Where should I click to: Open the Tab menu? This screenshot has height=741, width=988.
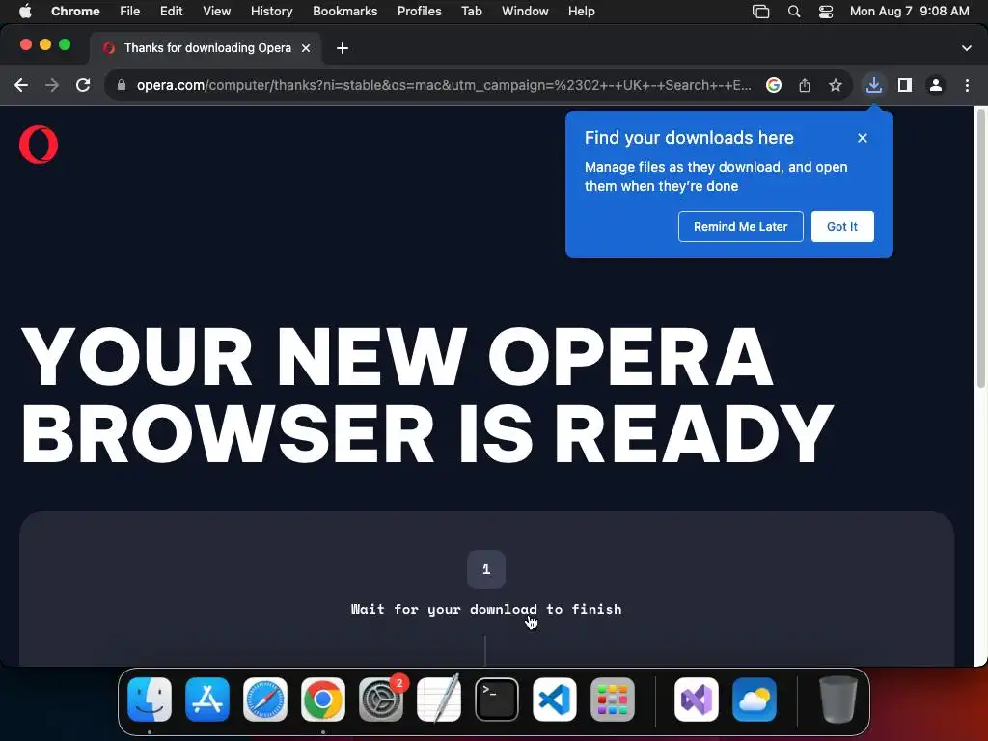(471, 12)
